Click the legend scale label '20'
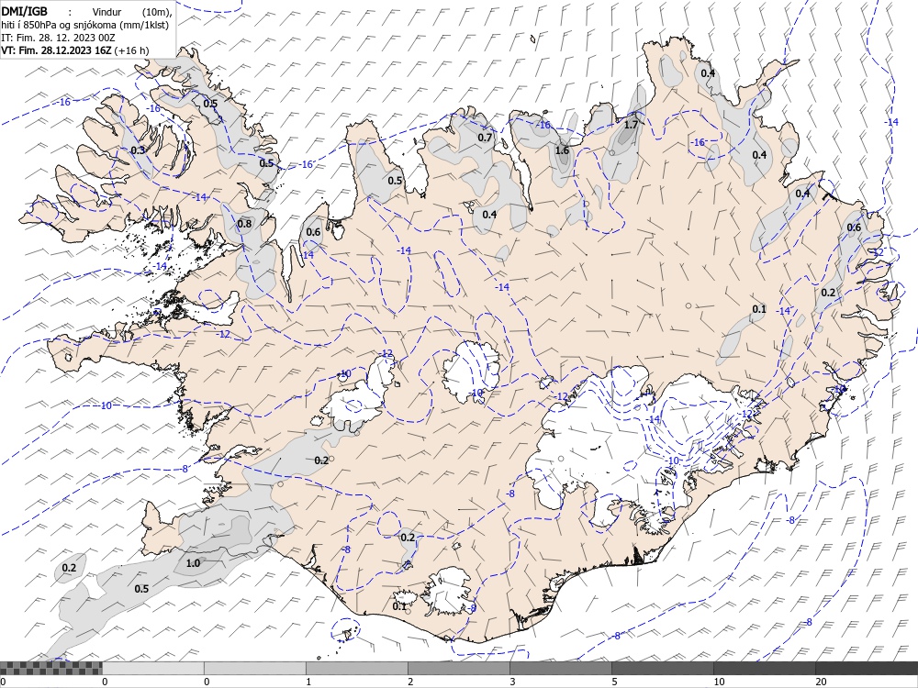 (x=821, y=682)
